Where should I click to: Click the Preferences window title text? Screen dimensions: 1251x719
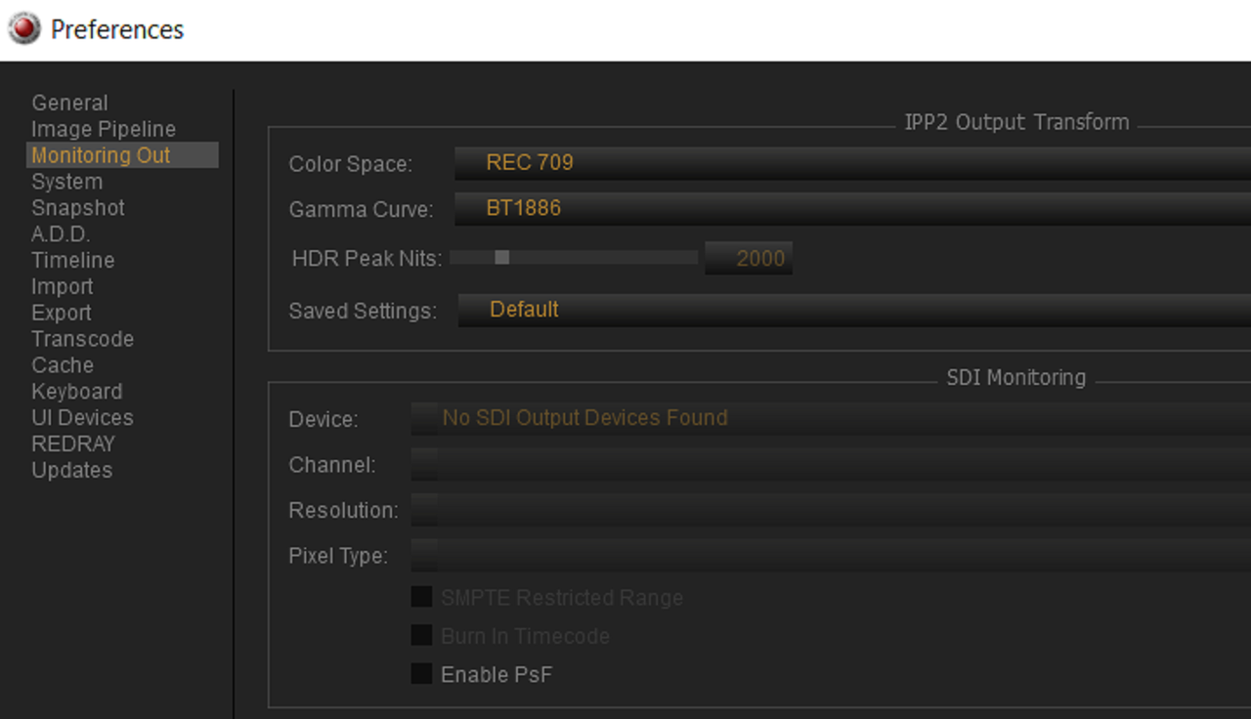click(117, 29)
